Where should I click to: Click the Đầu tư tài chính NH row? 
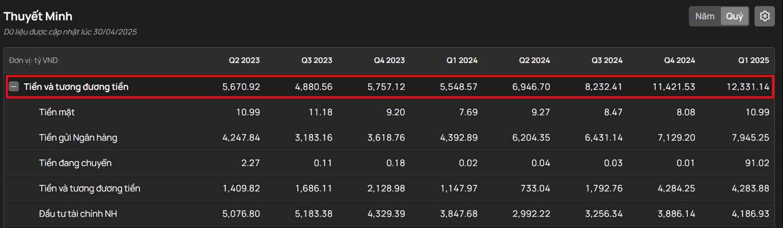(x=78, y=214)
